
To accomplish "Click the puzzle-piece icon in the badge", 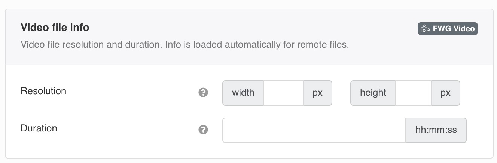I will (x=425, y=29).
